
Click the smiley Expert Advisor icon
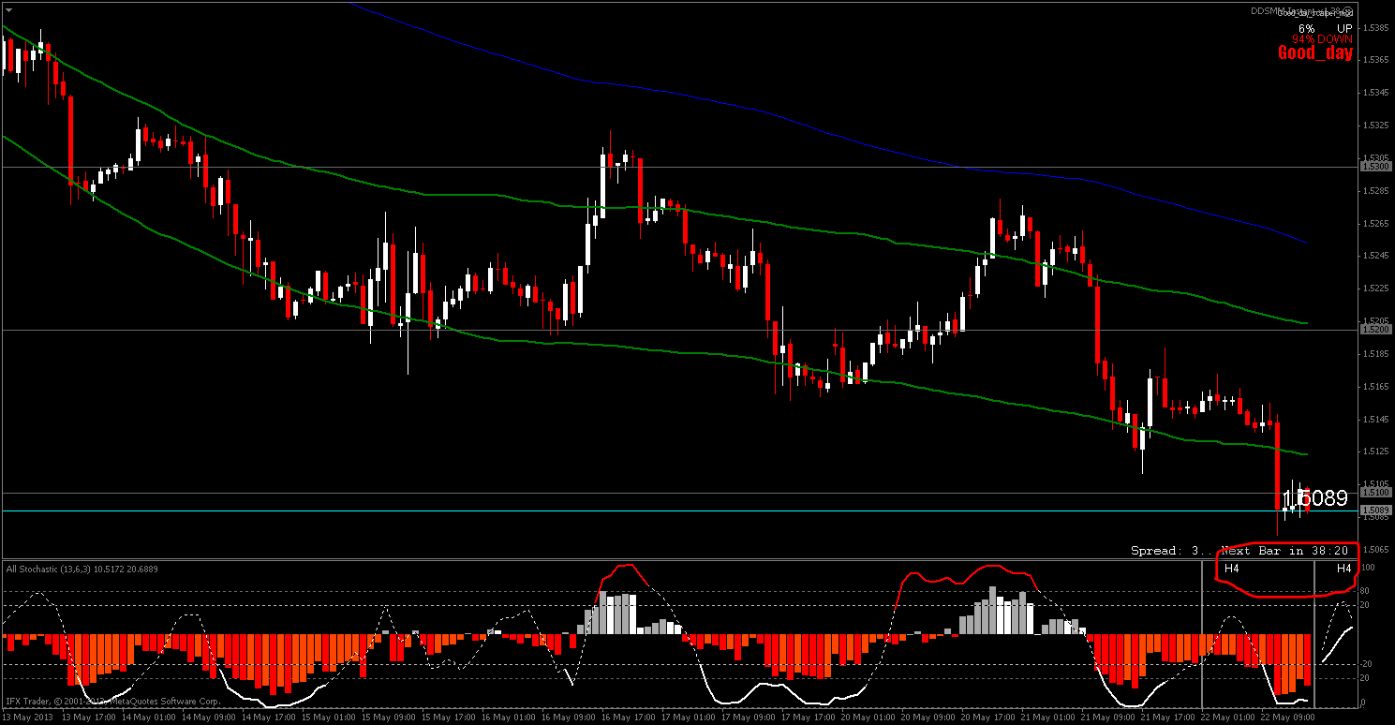[1348, 11]
